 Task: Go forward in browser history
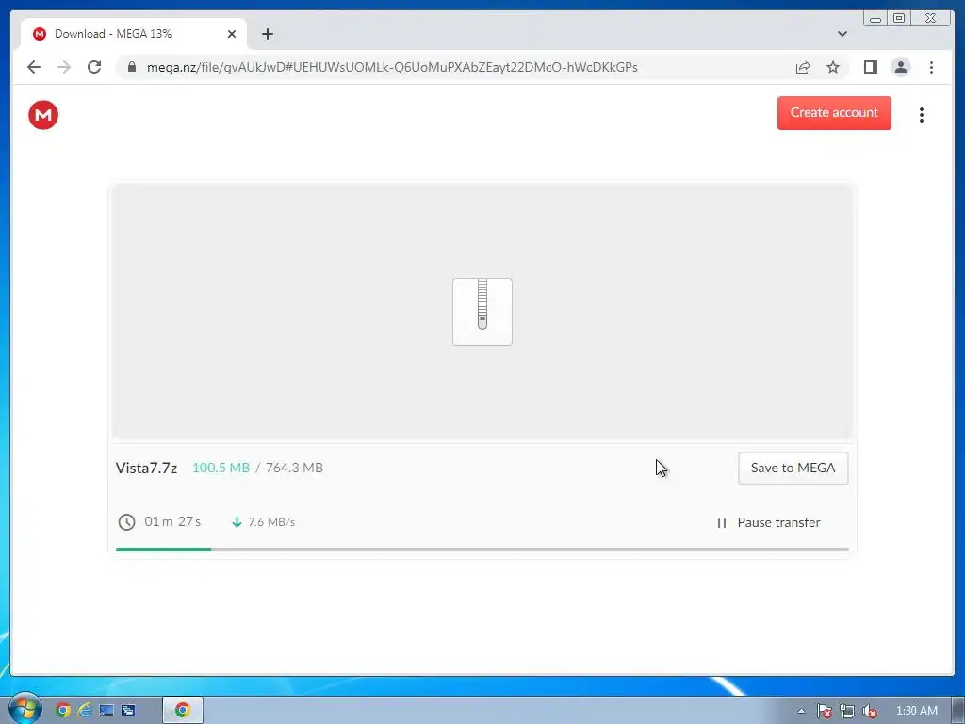tap(64, 67)
